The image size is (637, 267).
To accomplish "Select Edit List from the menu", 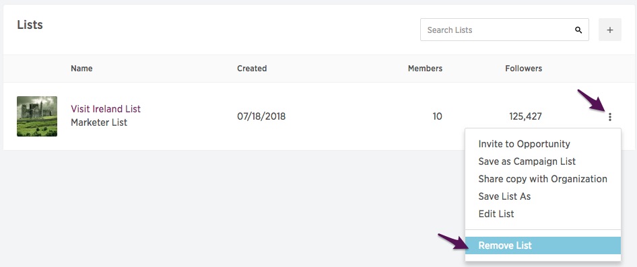I will click(x=496, y=214).
